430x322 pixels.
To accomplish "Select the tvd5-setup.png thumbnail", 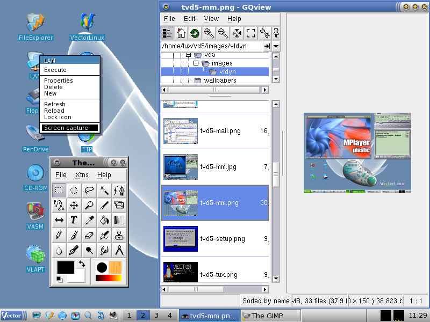I will click(181, 239).
